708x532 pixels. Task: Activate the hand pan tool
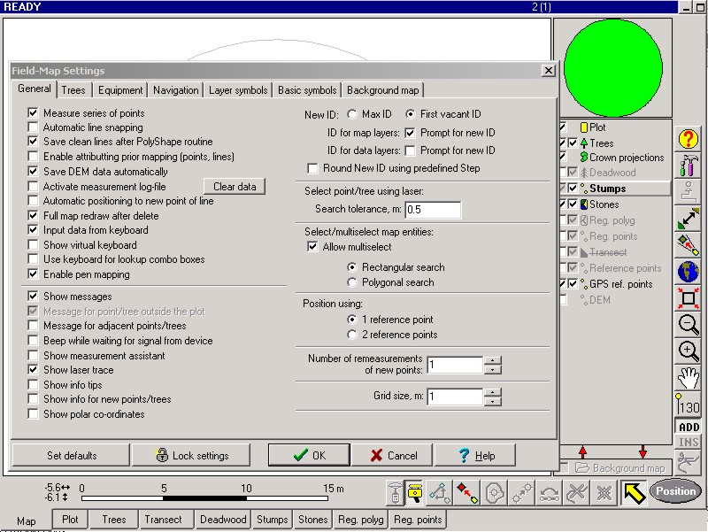click(689, 378)
